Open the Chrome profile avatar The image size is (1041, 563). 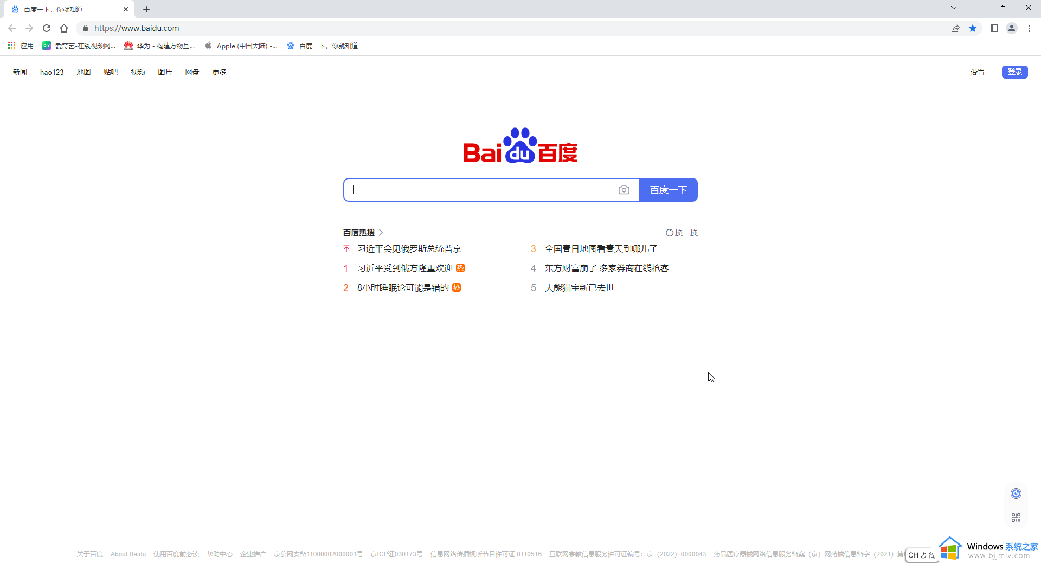[1012, 28]
